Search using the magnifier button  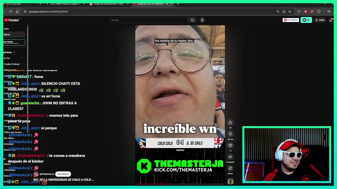coord(192,20)
